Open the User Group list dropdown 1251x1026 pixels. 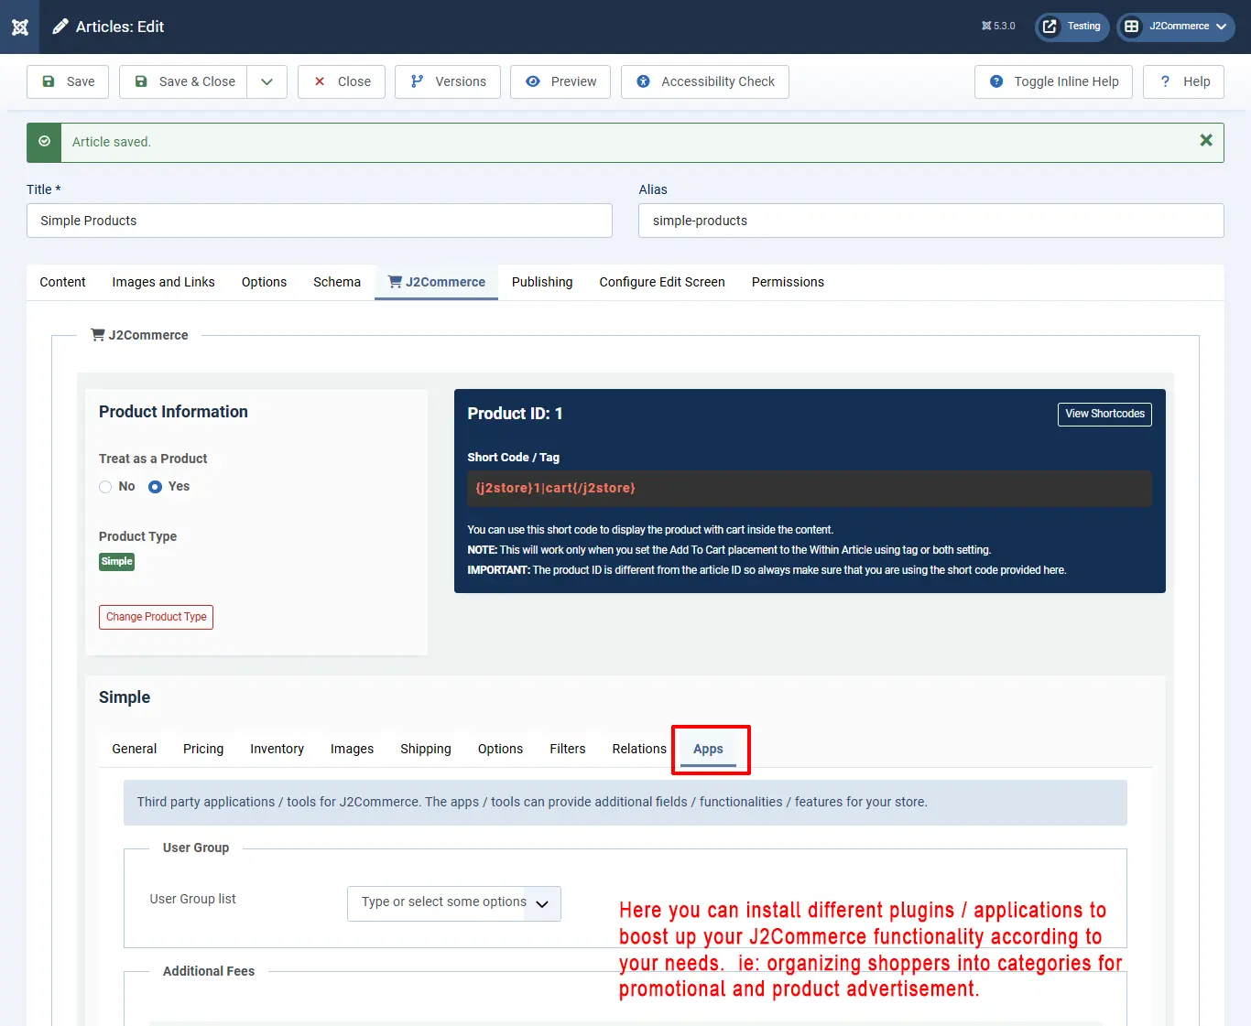click(454, 903)
